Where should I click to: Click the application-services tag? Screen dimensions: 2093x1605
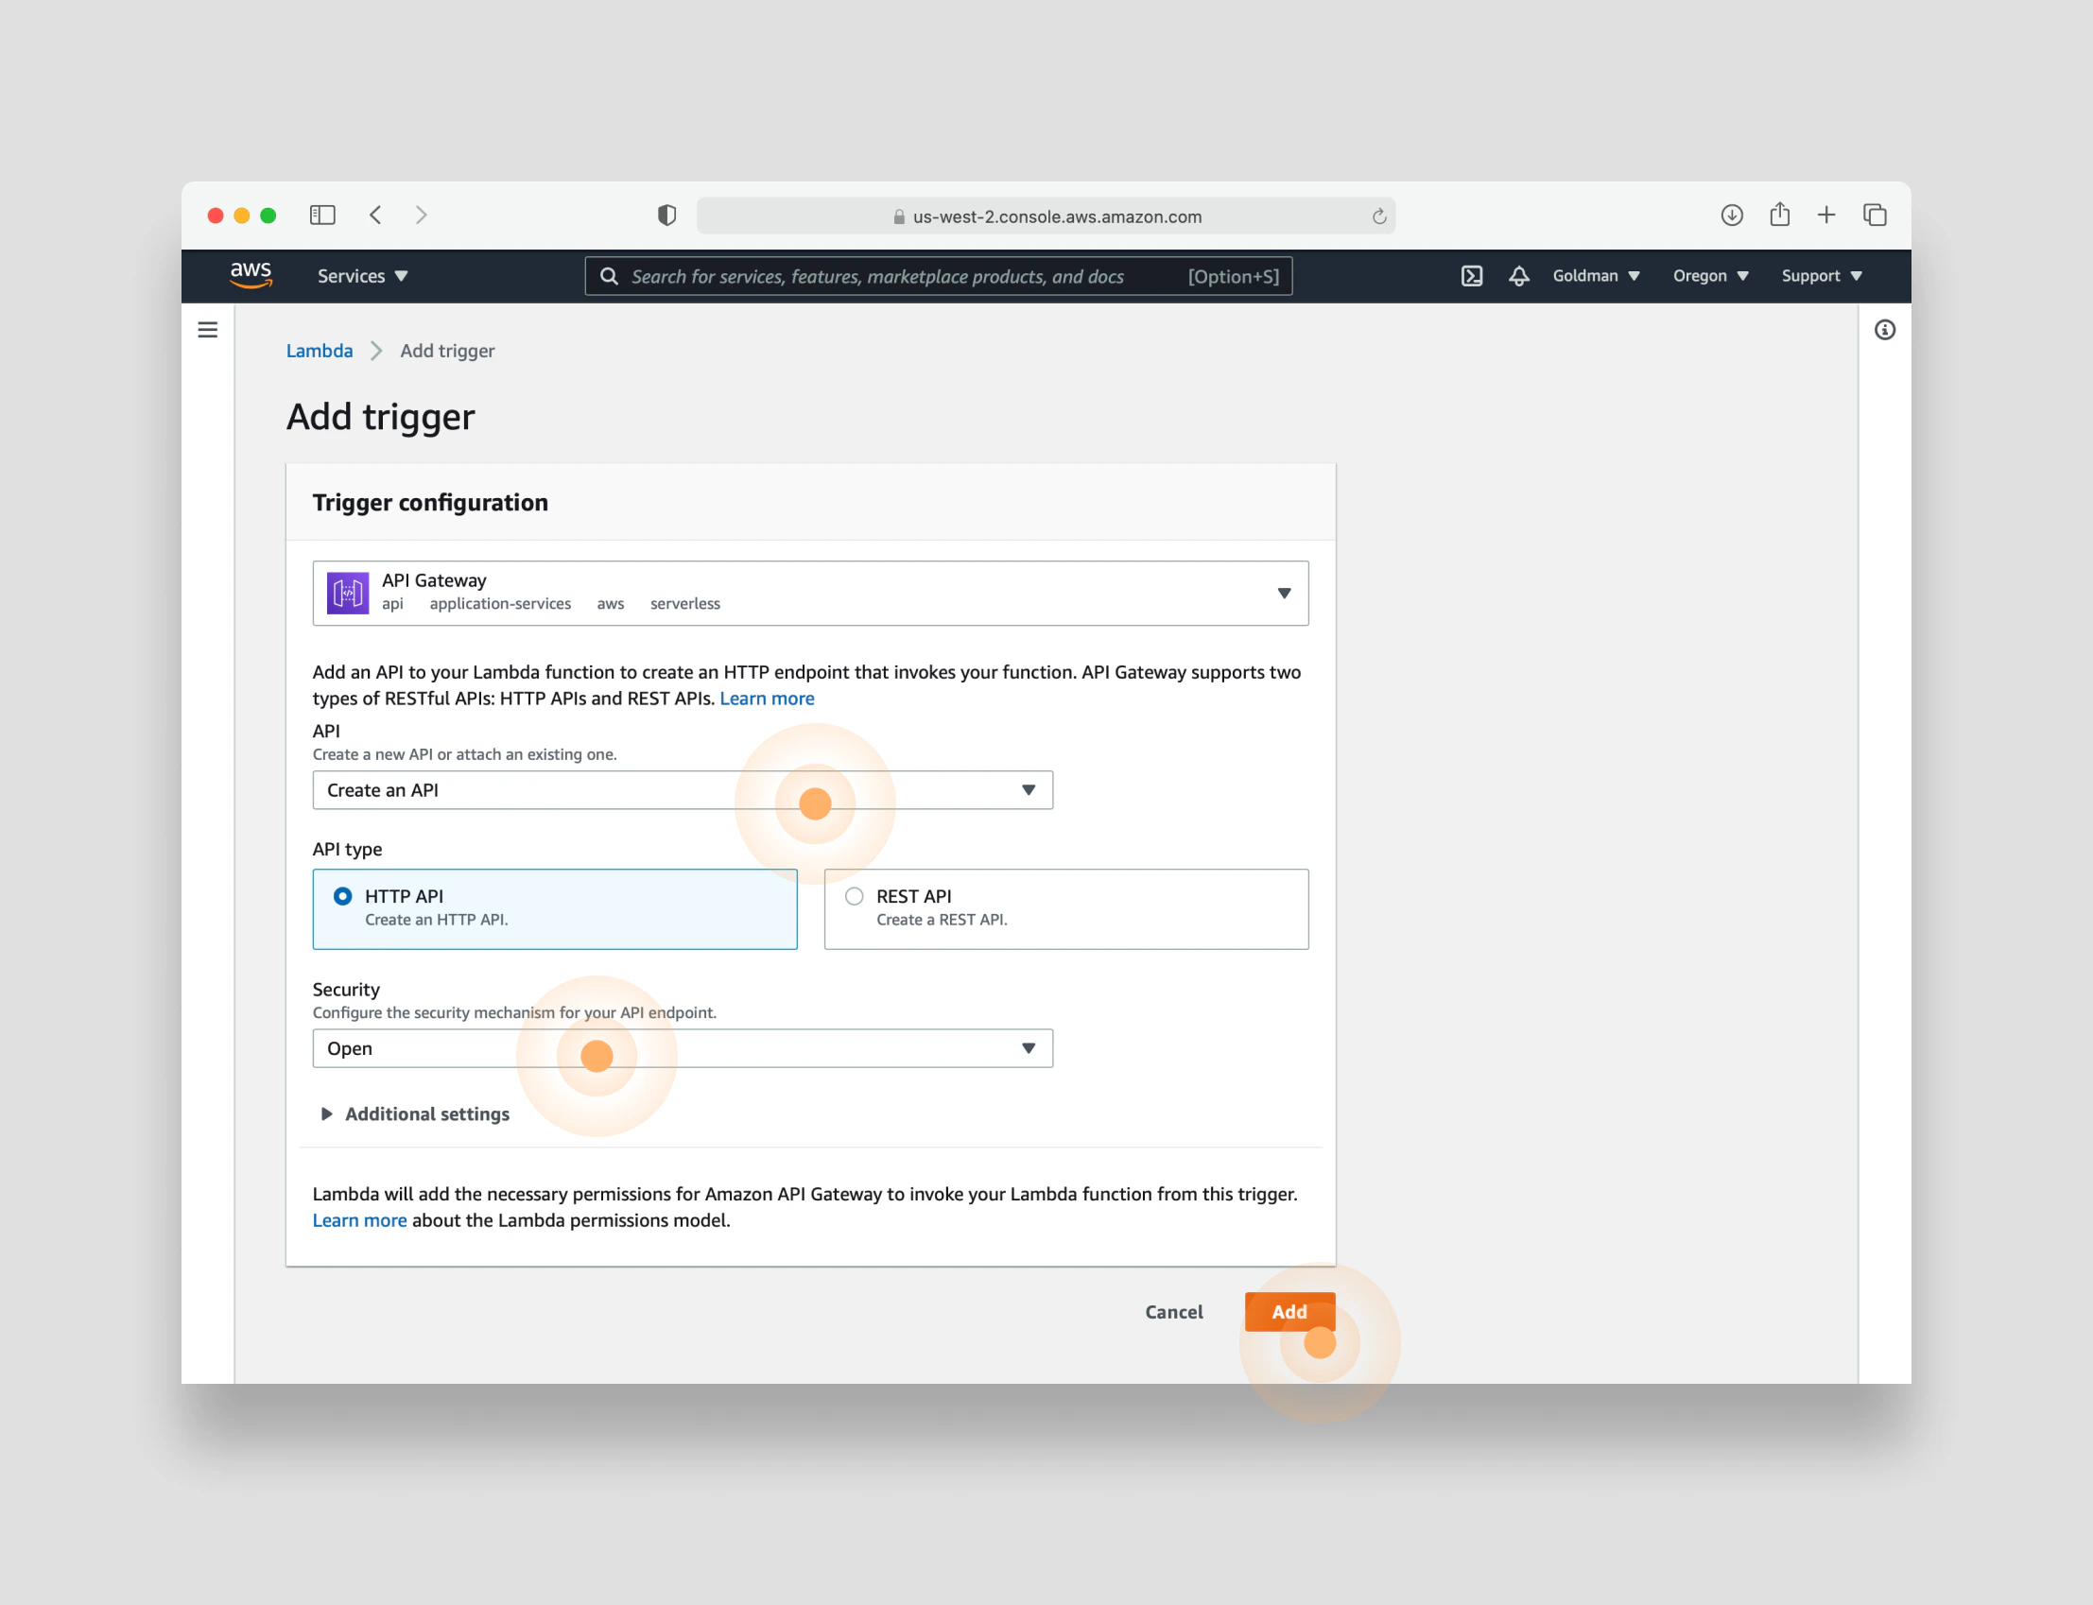[x=501, y=604]
